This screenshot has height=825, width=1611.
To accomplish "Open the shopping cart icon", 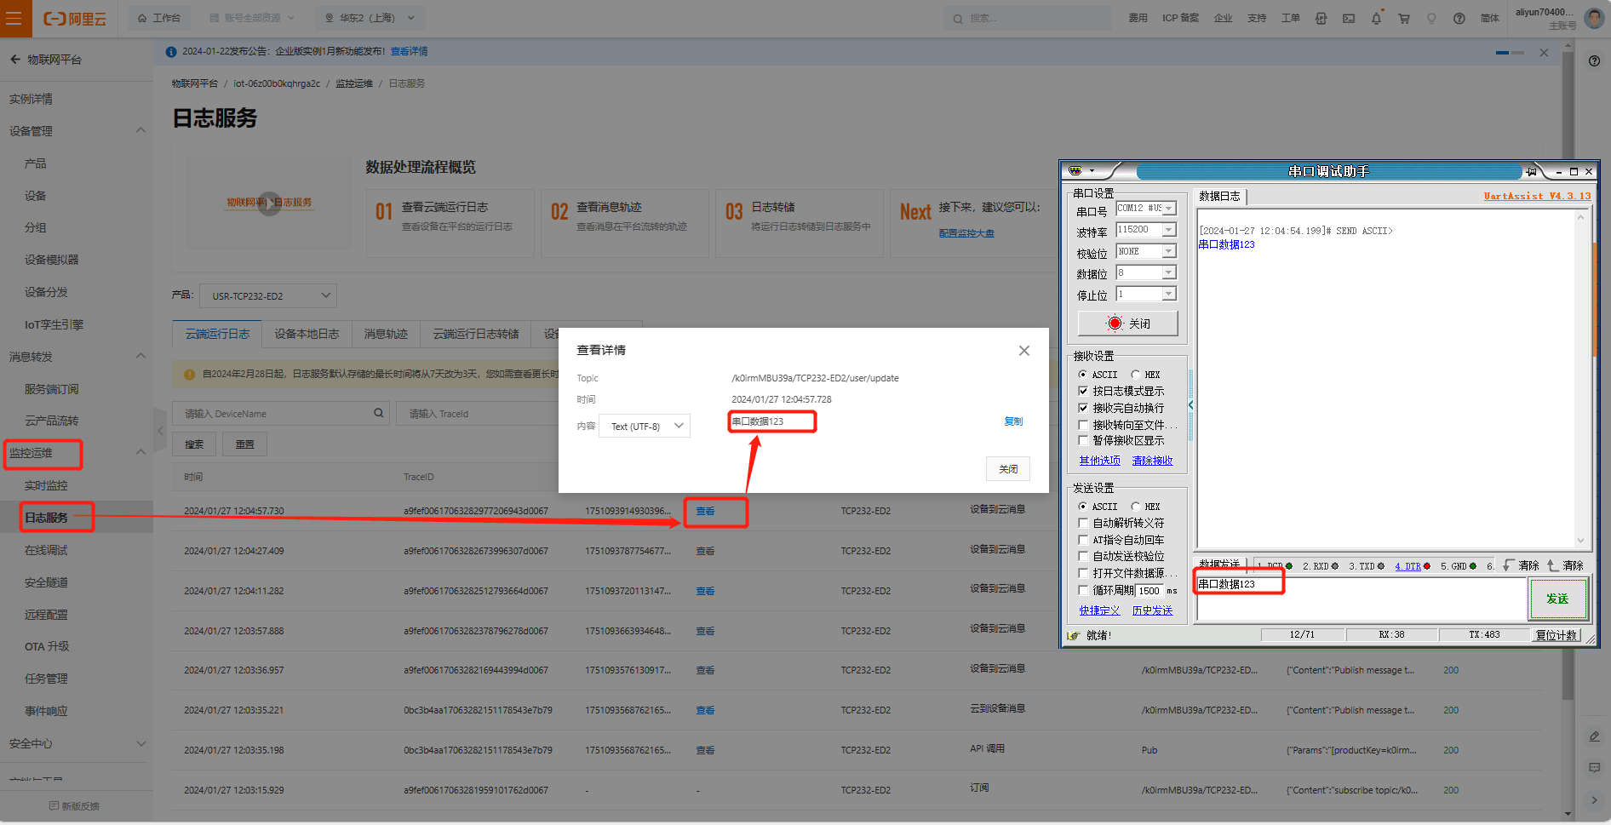I will click(x=1403, y=18).
